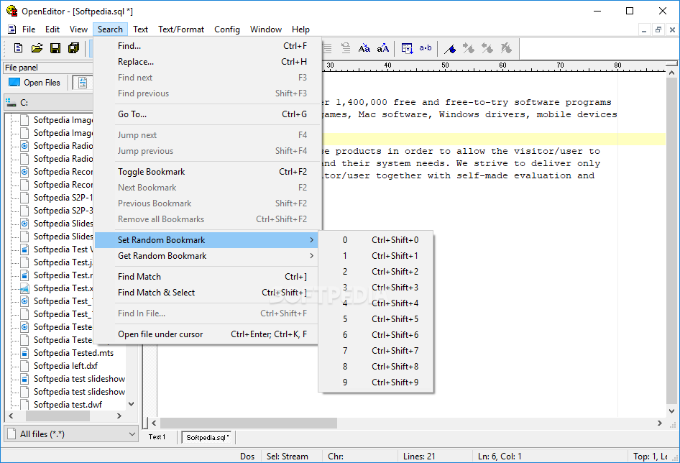680x463 pixels.
Task: Click the editor vertical scrollbar down arrow
Action: click(671, 411)
